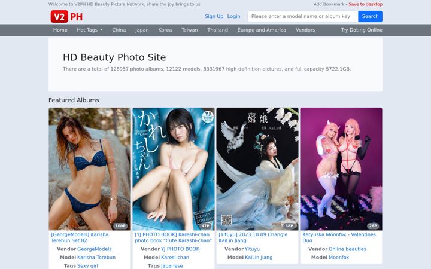The height and width of the screenshot is (269, 431).
Task: Click the V2PH site logo
Action: 67,17
